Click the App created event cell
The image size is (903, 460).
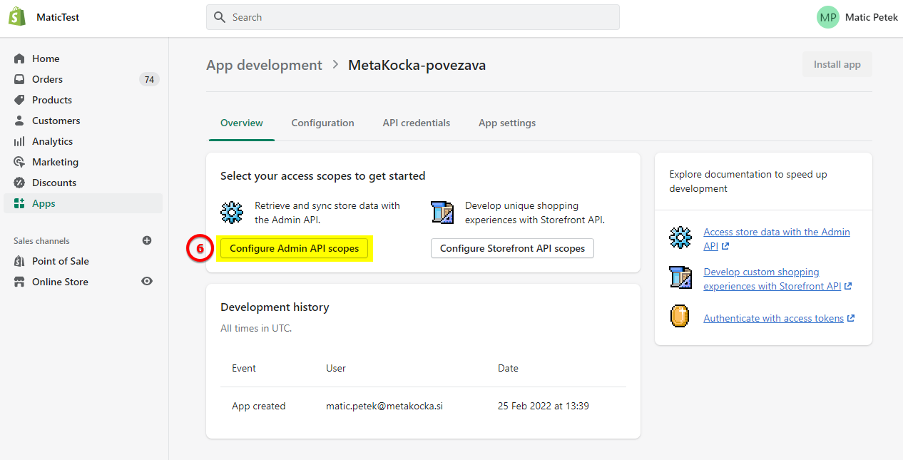click(x=258, y=406)
